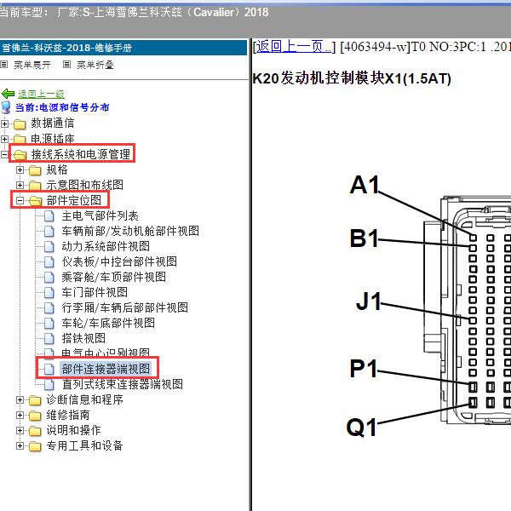Select the 维修指南 folder label
This screenshot has width=511, height=511.
[68, 415]
